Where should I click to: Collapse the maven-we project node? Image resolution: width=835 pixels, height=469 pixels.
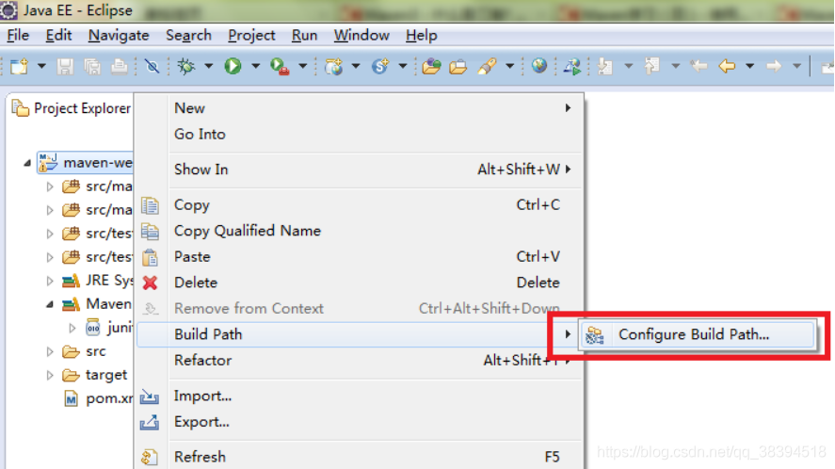point(27,163)
